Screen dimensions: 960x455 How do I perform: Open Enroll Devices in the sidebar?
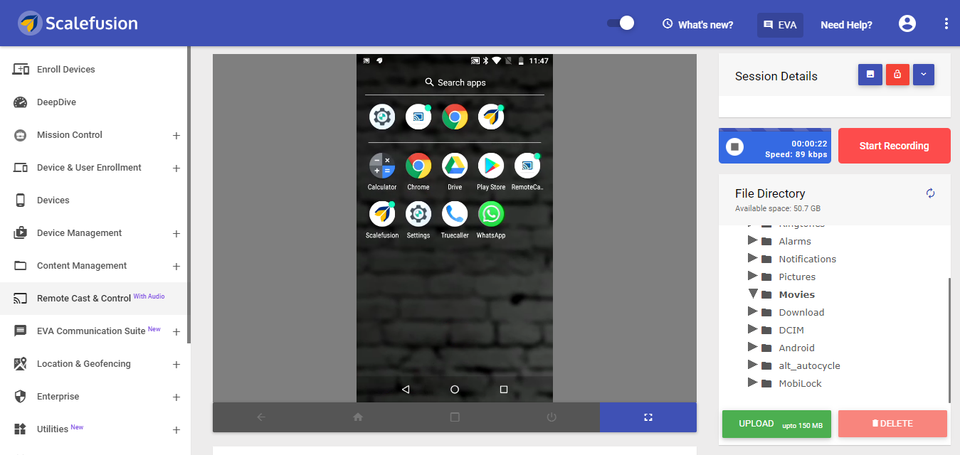coord(94,70)
